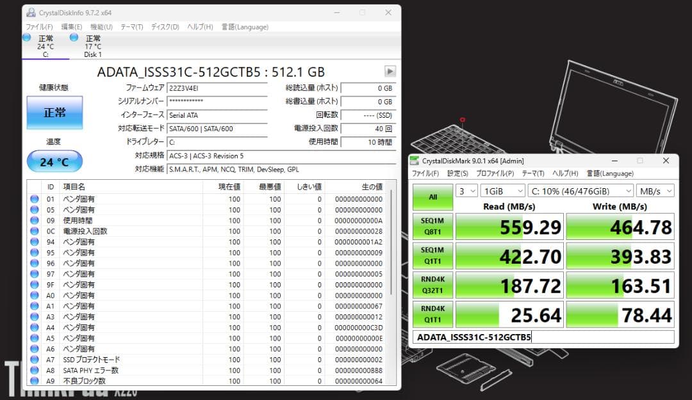
Task: Open テーマ(T) menu in CrystalDiskMark
Action: click(532, 173)
